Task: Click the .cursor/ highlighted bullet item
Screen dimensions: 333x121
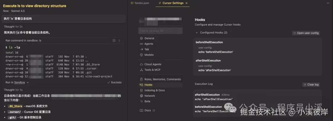Action: [x=14, y=112]
